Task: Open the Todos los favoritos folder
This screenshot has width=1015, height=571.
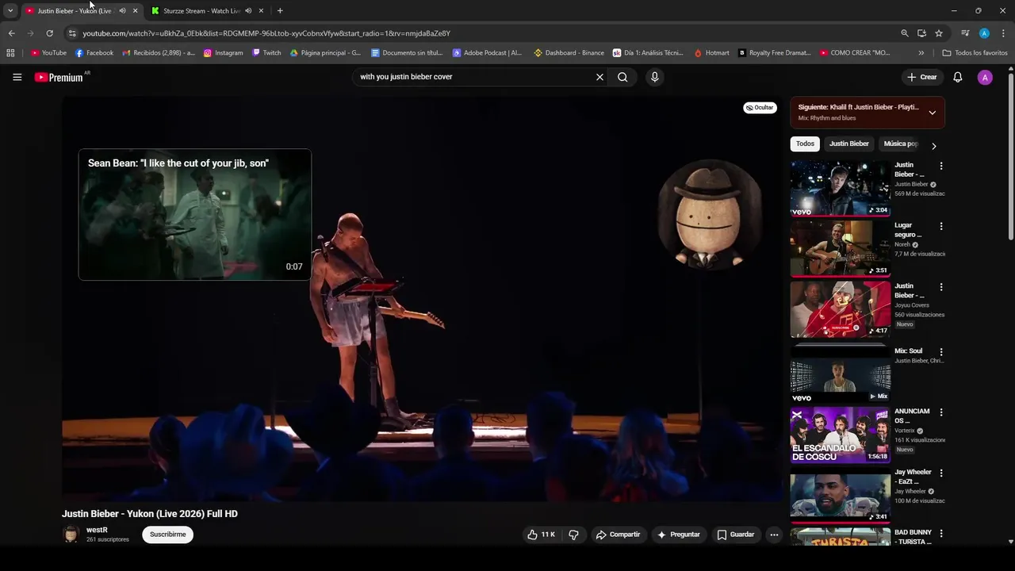Action: pos(975,53)
